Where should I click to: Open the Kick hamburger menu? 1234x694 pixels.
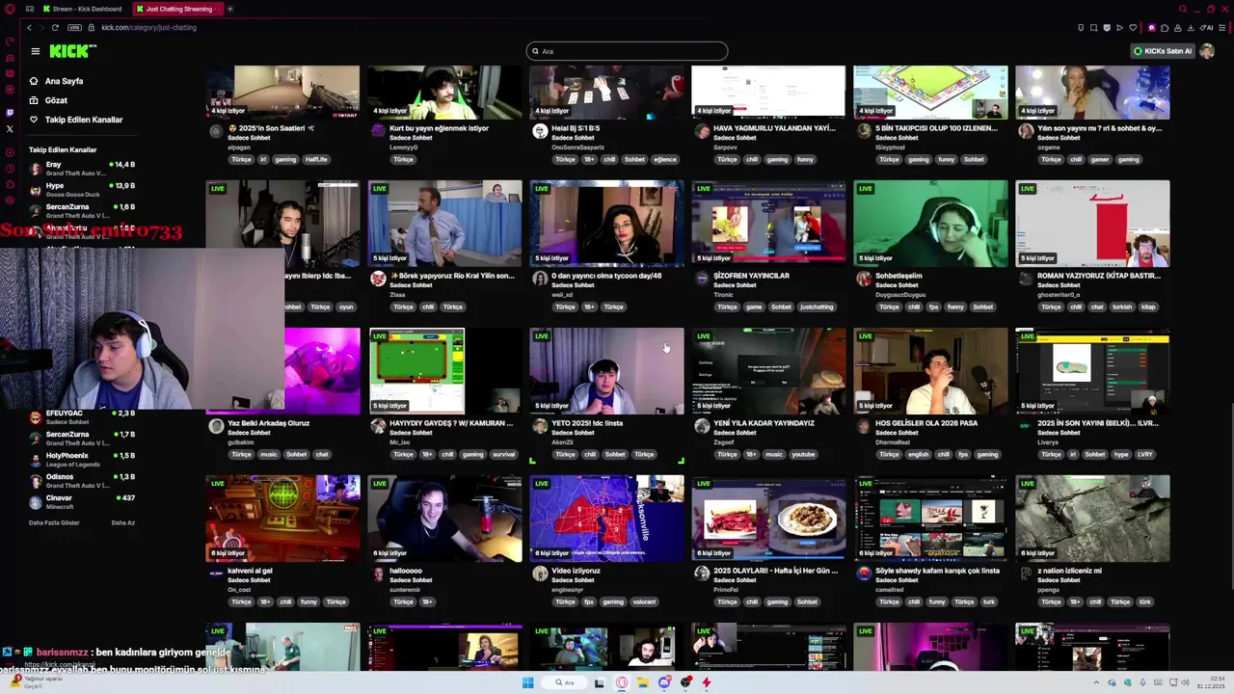click(x=35, y=51)
